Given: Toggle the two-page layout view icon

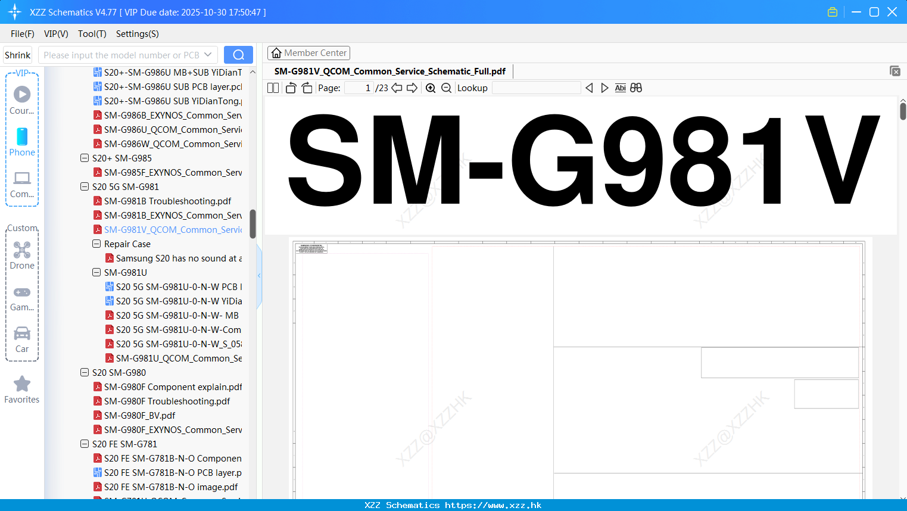Looking at the screenshot, I should click(273, 88).
